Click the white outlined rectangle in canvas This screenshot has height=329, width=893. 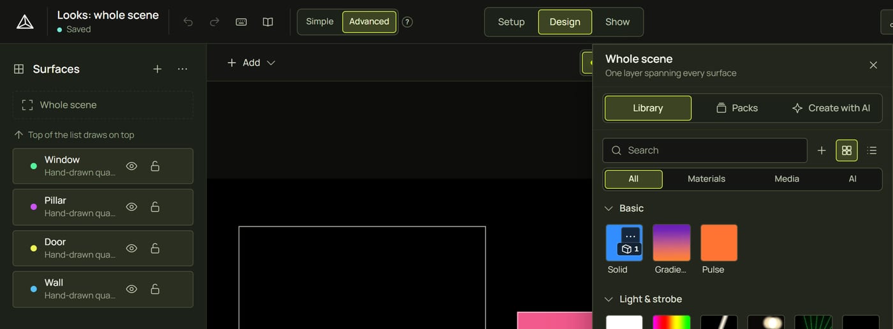pyautogui.click(x=362, y=277)
